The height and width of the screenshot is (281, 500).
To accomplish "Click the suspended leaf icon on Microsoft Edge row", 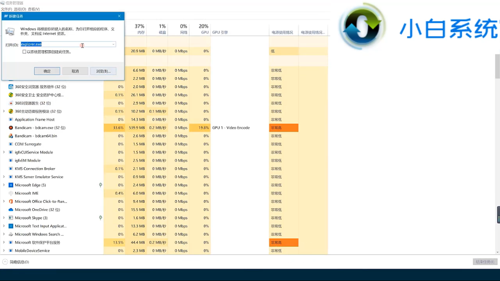I will [x=101, y=185].
